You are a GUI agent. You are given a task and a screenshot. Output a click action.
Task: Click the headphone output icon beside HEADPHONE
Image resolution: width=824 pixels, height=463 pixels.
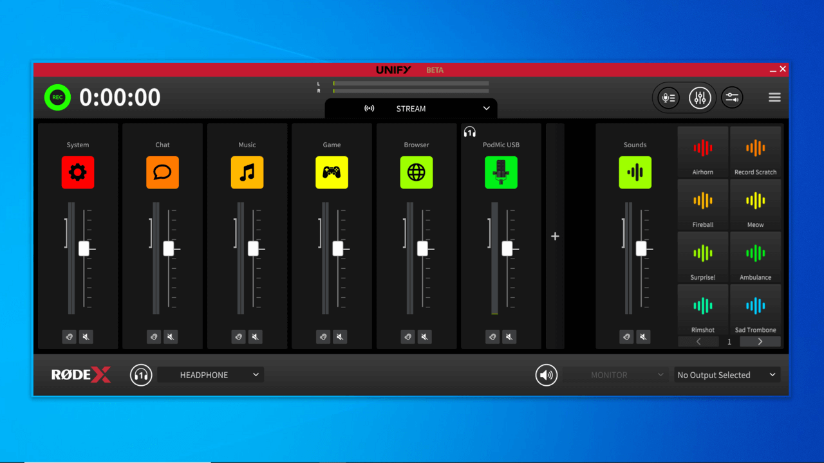click(x=141, y=375)
